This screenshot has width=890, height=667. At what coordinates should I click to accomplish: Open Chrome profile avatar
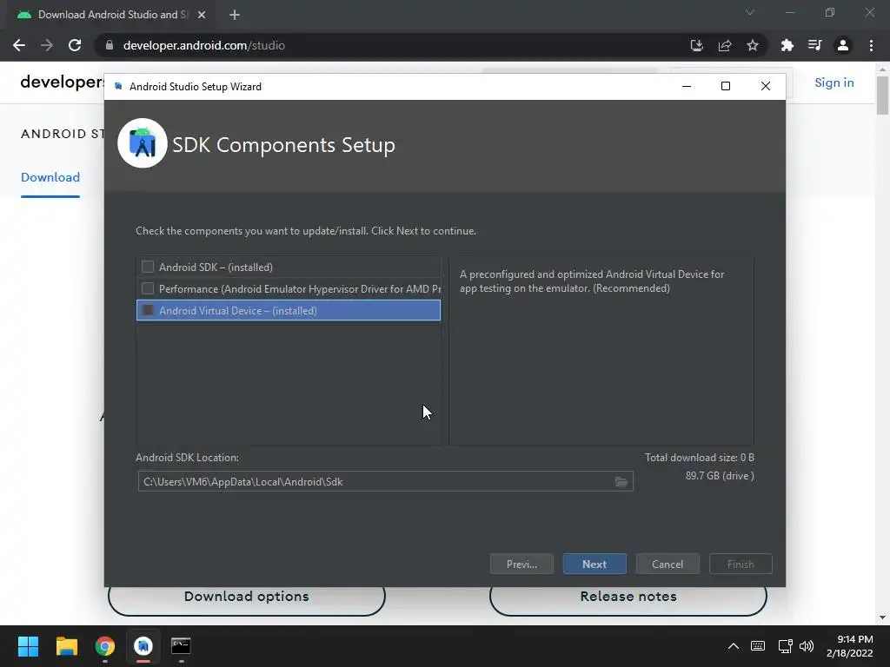(x=843, y=45)
